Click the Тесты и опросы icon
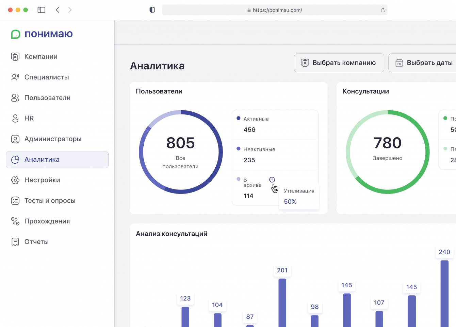Viewport: 456px width, 327px height. click(15, 201)
